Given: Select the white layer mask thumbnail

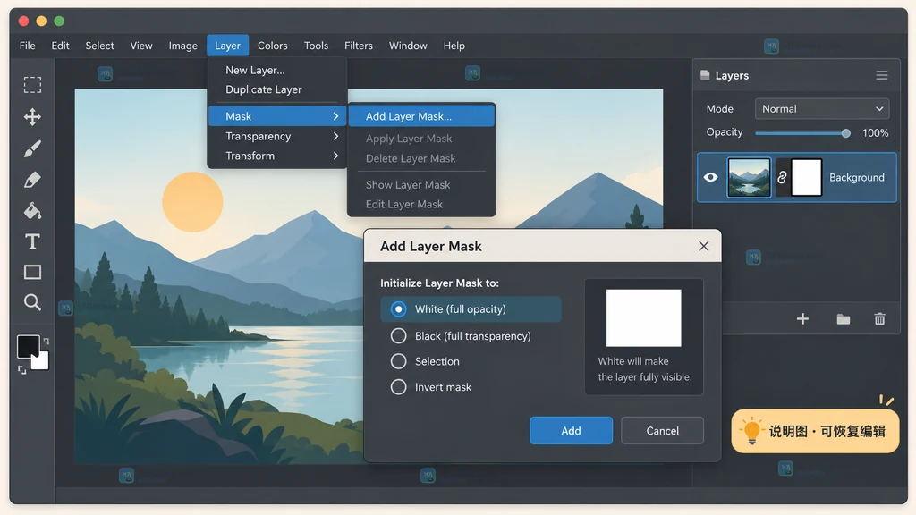Looking at the screenshot, I should 806,177.
